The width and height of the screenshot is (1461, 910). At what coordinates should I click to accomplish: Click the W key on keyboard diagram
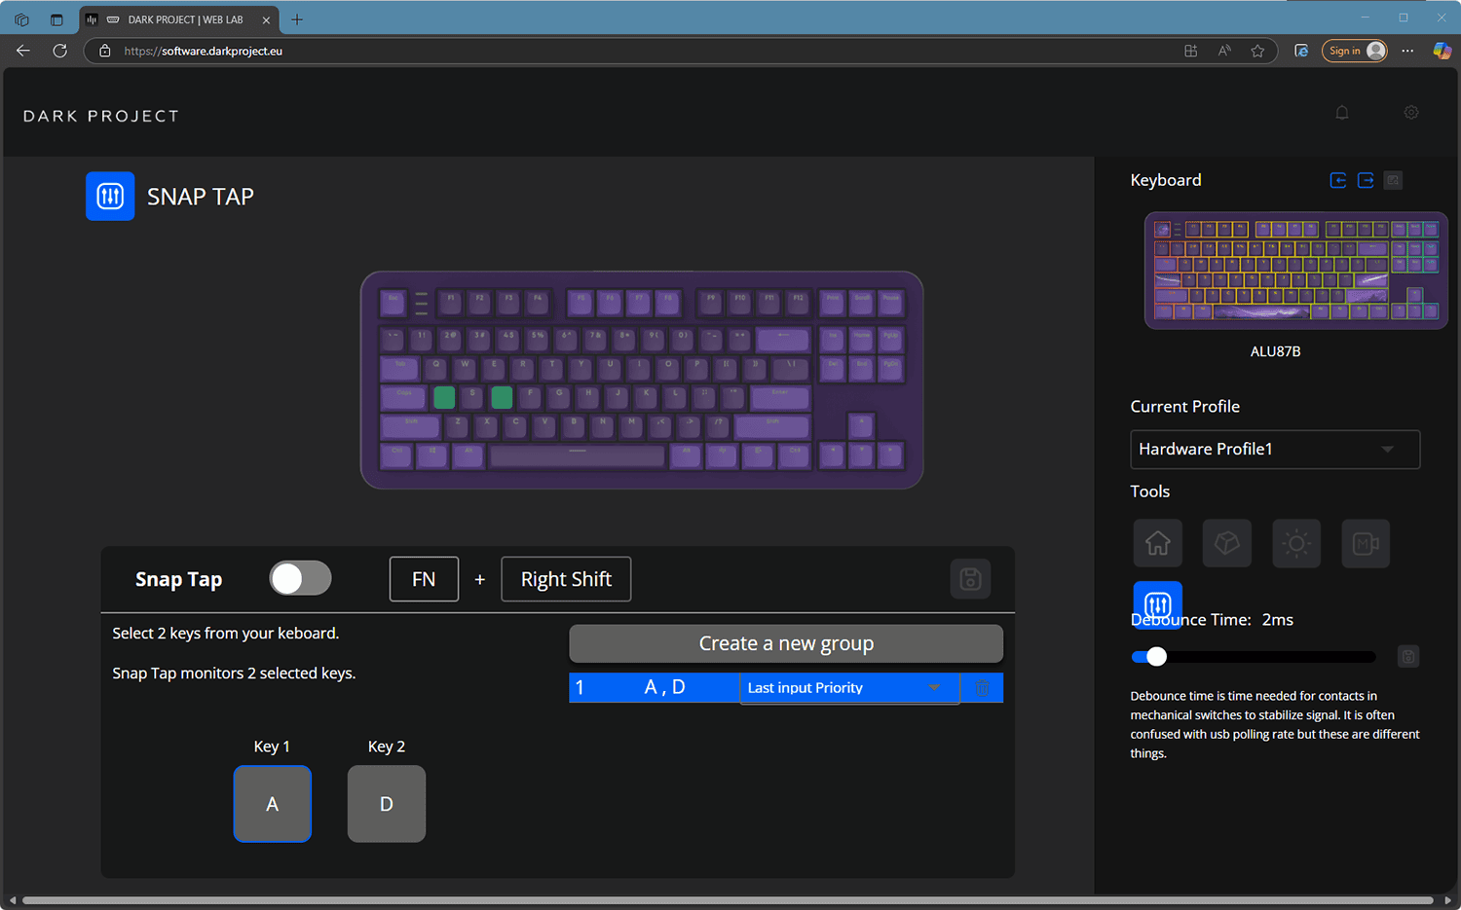[x=466, y=368]
